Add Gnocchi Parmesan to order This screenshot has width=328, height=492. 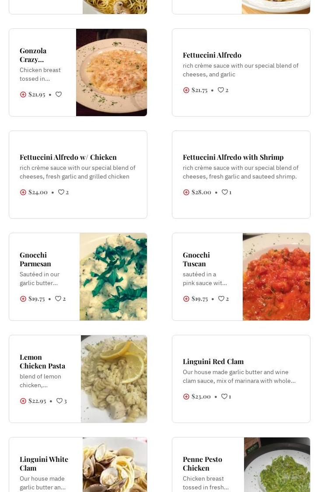tap(23, 299)
